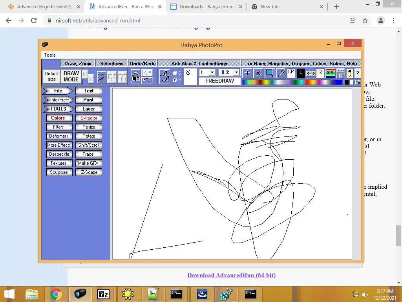Open 7-Zip from the taskbar
Screen dimensions: 402x302
[103, 294]
